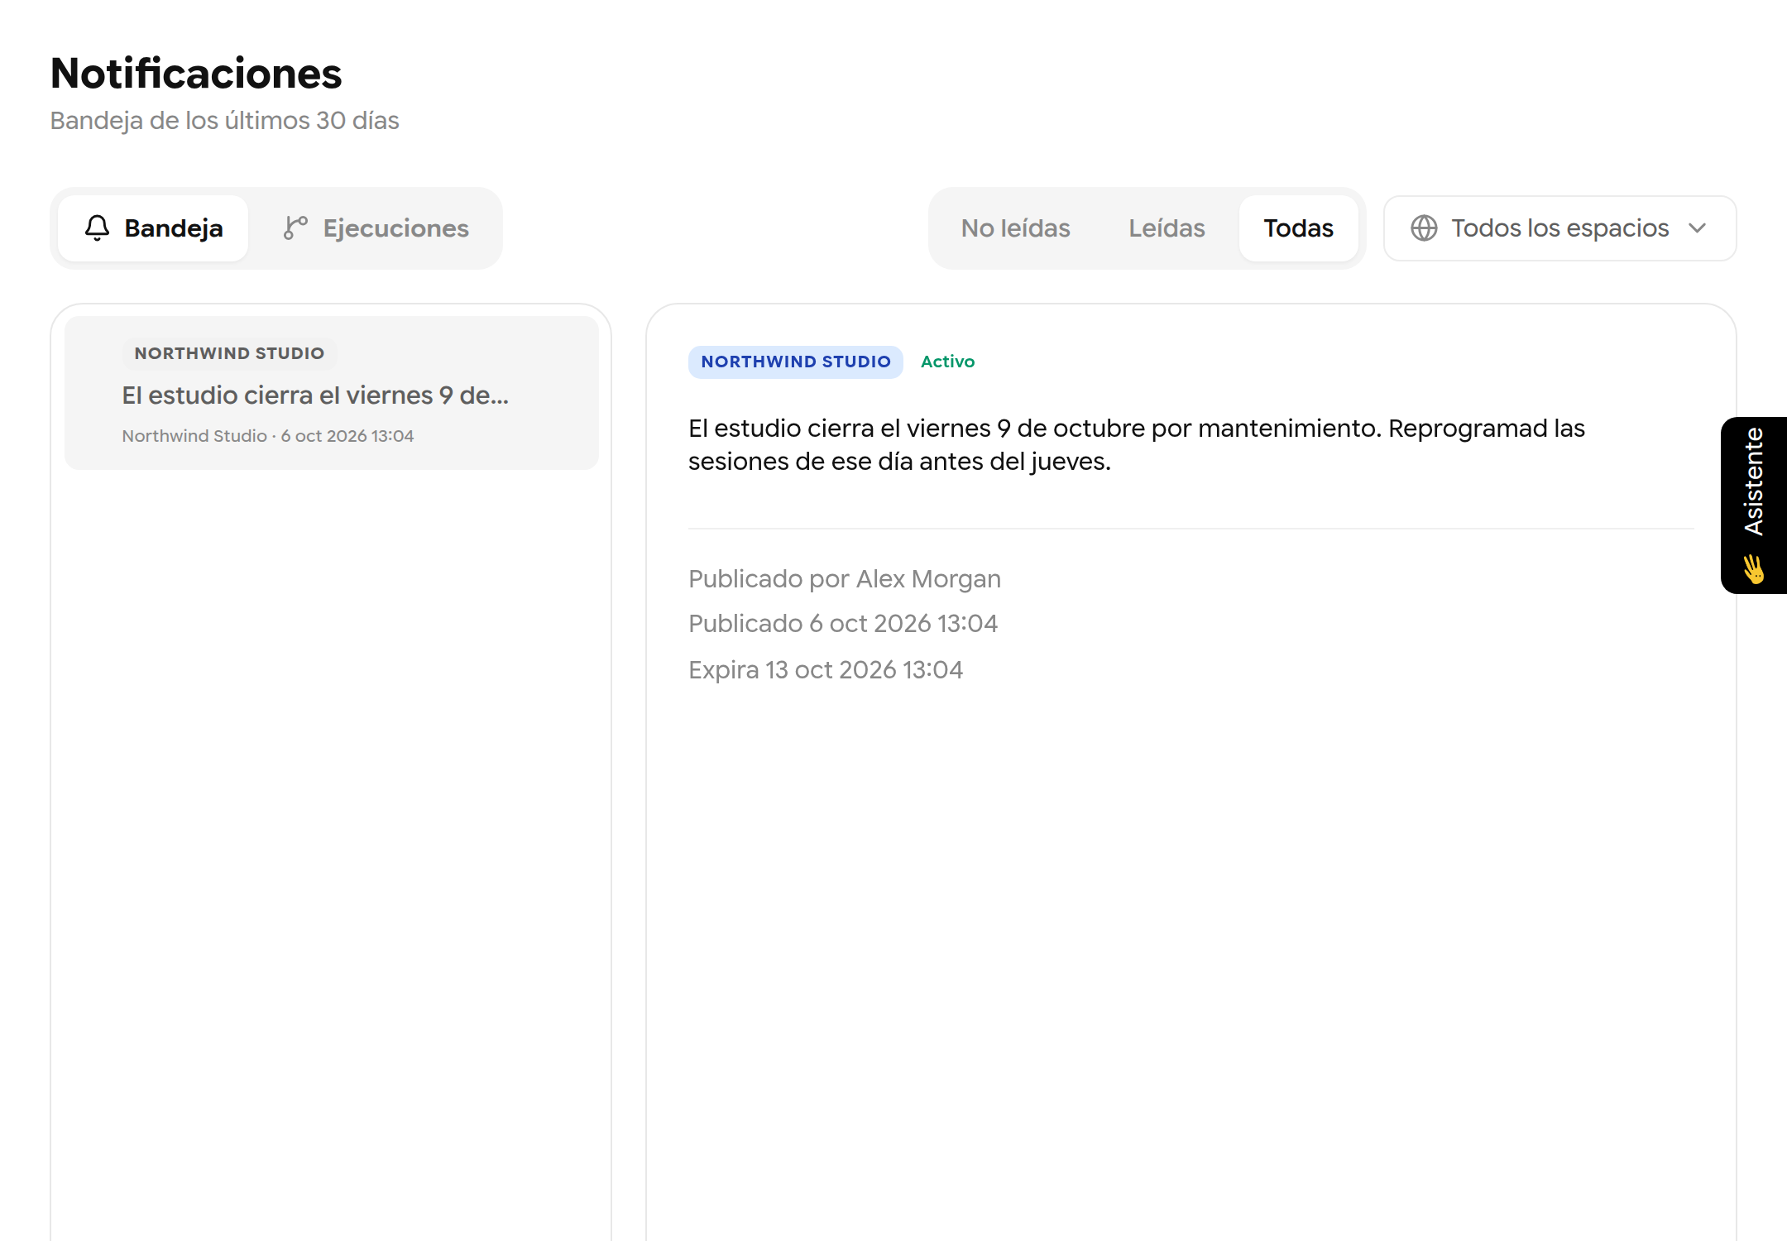The height and width of the screenshot is (1241, 1787).
Task: Click 'Publicado 6 oct 2026 13:04' line
Action: point(843,623)
